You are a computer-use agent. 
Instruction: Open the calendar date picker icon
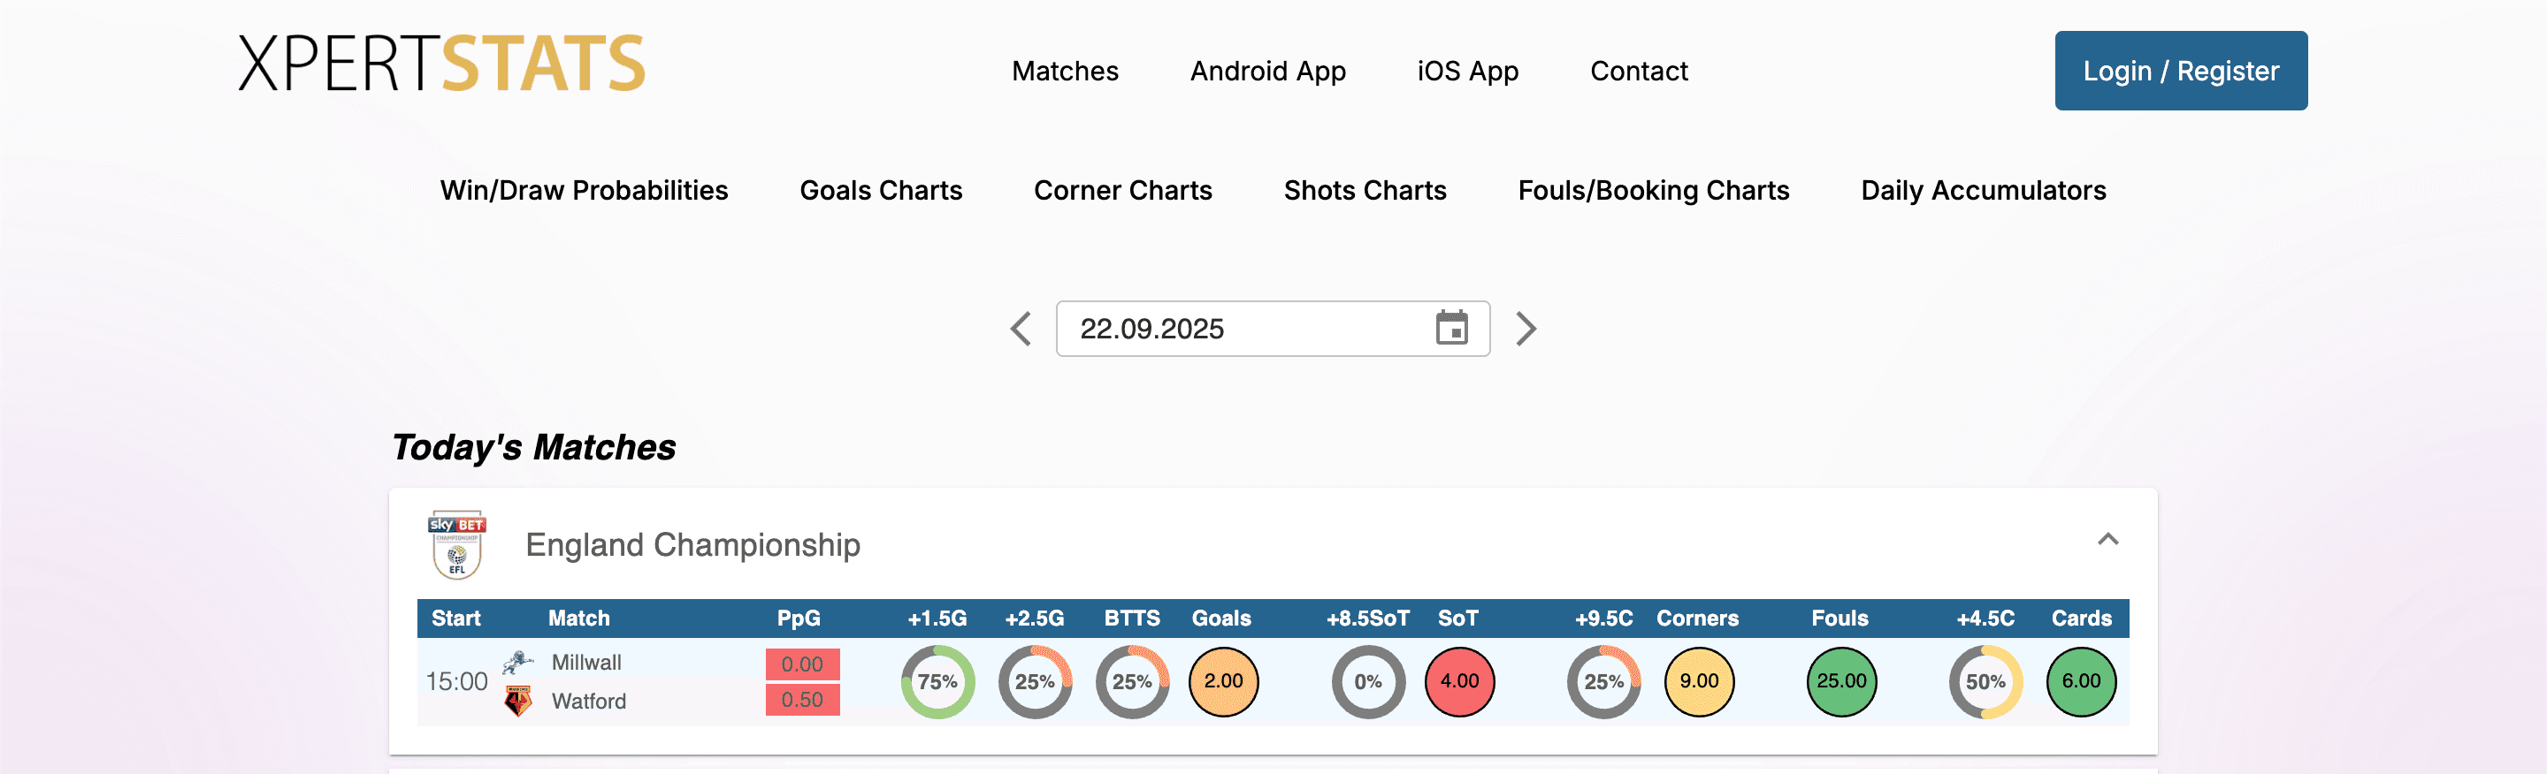coord(1450,329)
